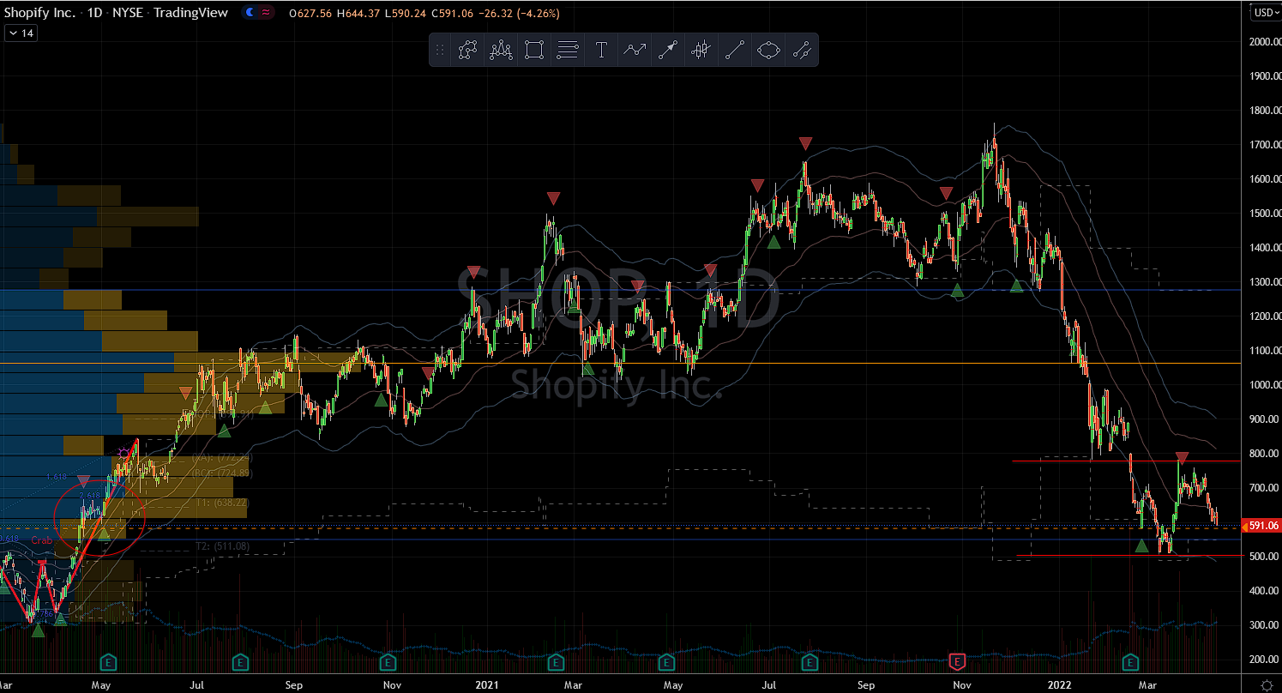Select the parallel channel tool
This screenshot has height=693, width=1282.
coord(802,51)
